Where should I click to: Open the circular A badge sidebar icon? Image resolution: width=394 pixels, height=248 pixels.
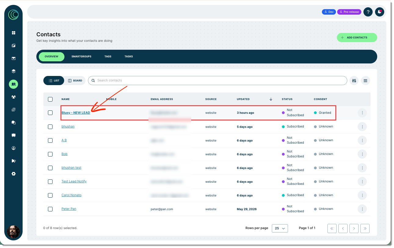point(13,148)
